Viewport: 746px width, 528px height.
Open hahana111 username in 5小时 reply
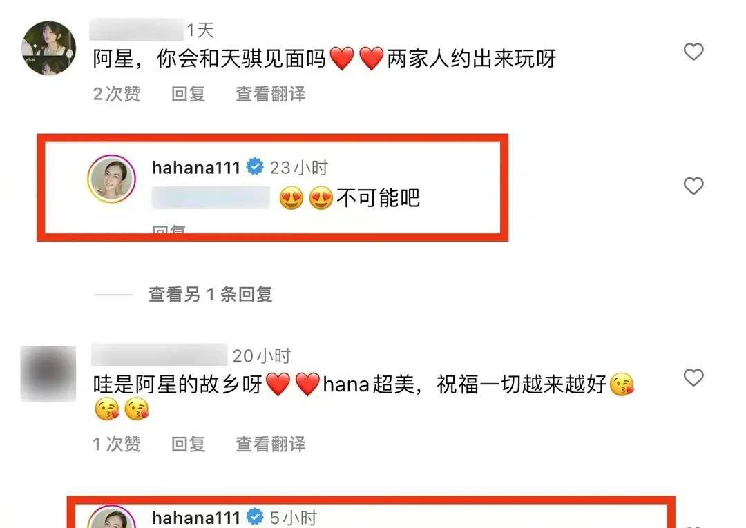(x=196, y=518)
